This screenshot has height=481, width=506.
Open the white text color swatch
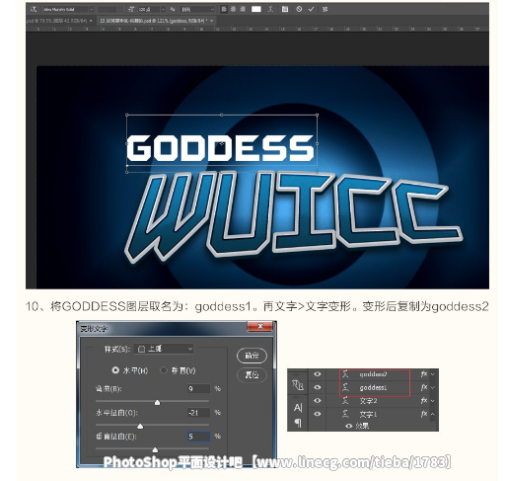[x=256, y=9]
